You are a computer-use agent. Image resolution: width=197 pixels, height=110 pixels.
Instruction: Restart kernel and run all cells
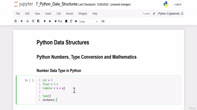pos(76,21)
